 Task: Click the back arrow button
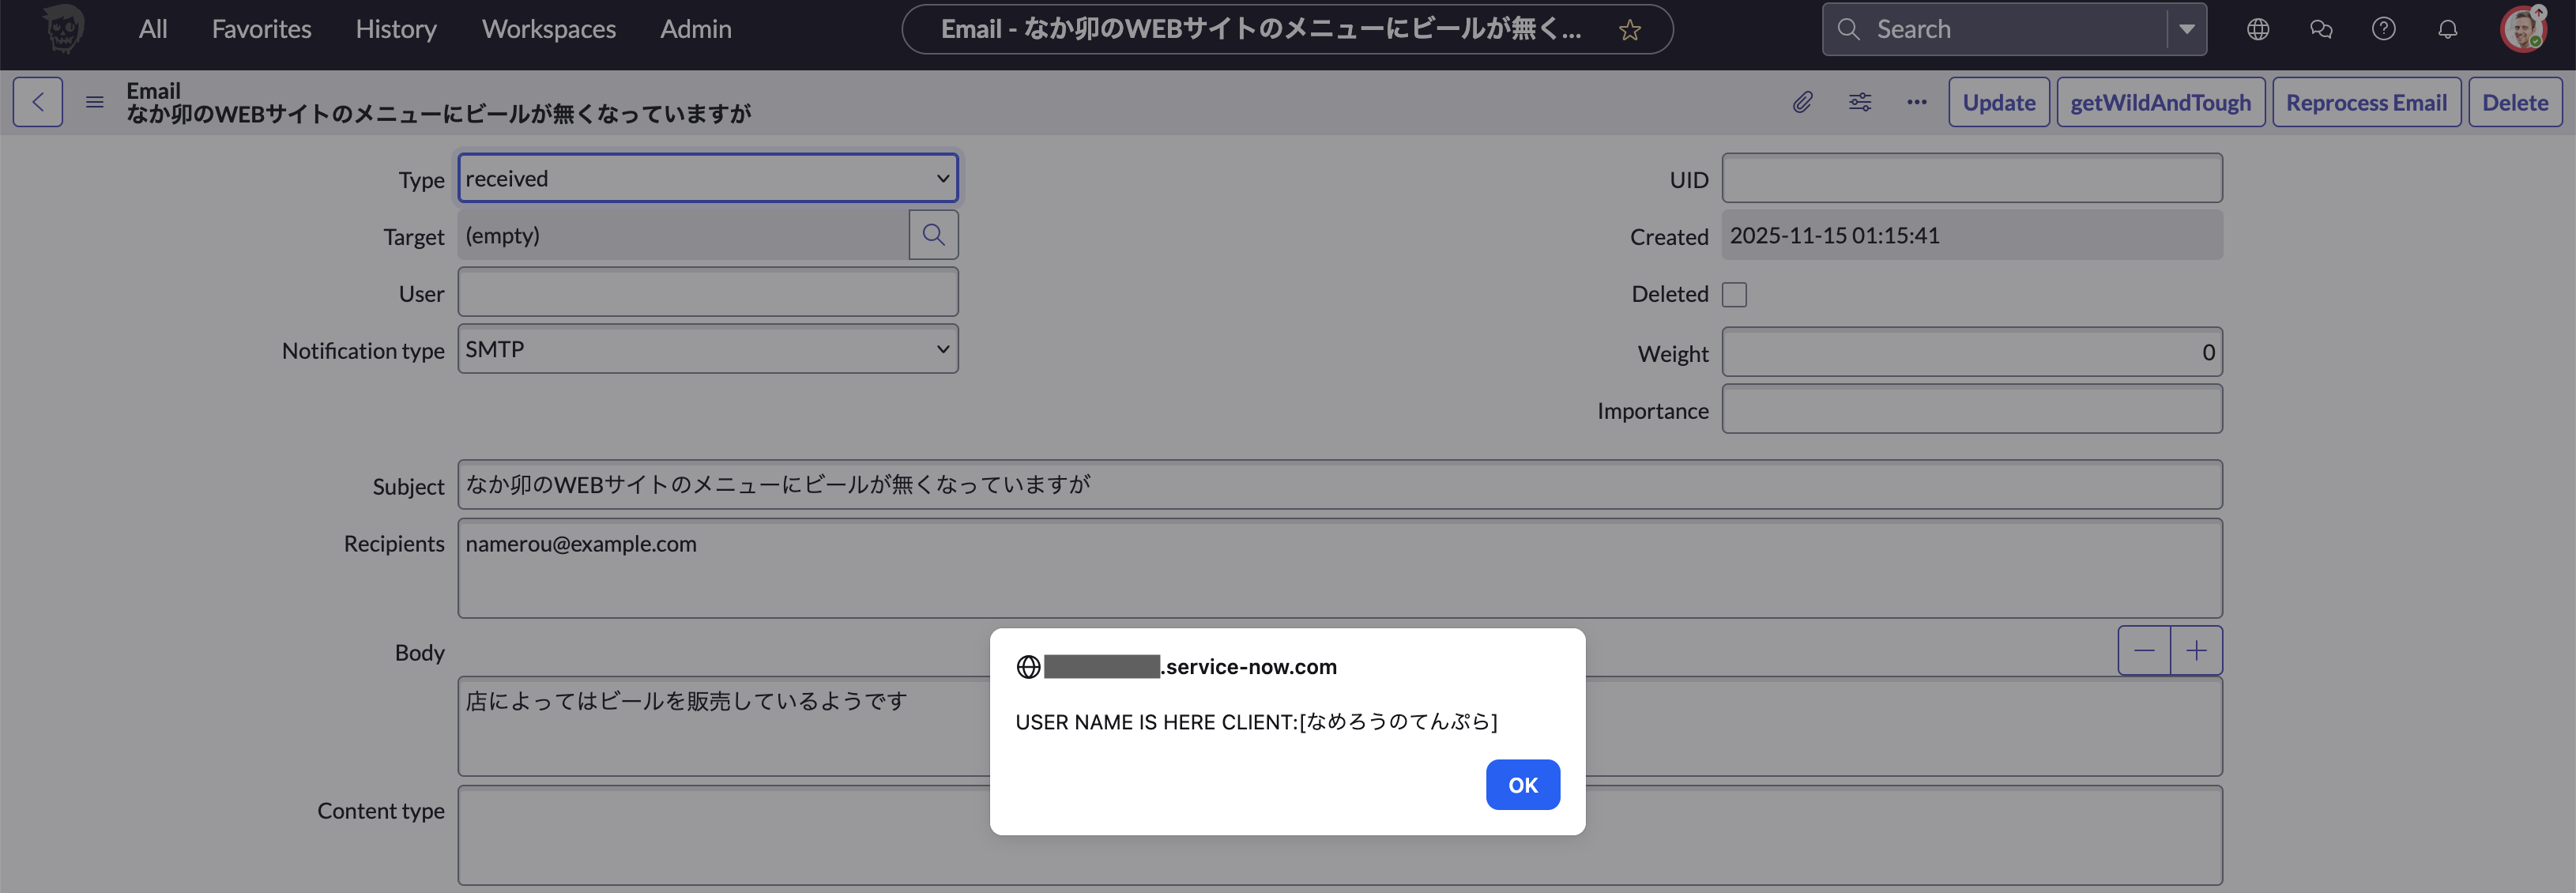[38, 102]
